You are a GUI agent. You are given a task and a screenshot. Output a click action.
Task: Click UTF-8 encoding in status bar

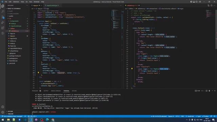coord(177,116)
